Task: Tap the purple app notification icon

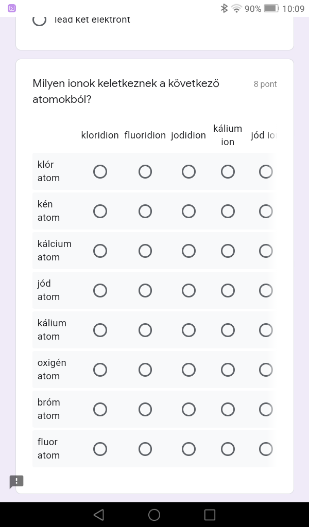Action: pyautogui.click(x=12, y=8)
